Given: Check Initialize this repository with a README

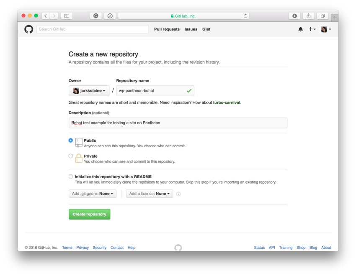Looking at the screenshot, I should coord(71,176).
